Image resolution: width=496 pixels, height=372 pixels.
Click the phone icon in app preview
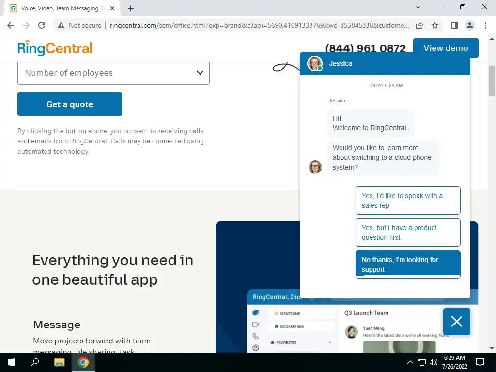pos(256,336)
